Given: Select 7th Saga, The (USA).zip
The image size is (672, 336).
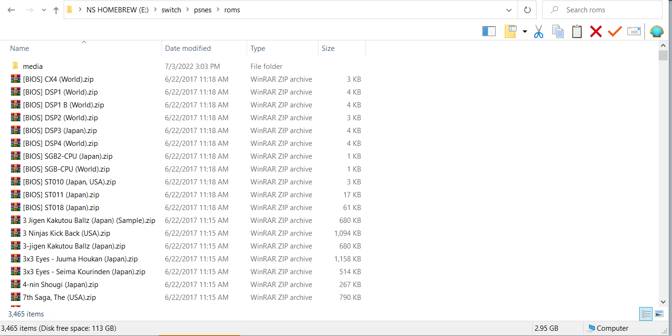Looking at the screenshot, I should pos(59,297).
